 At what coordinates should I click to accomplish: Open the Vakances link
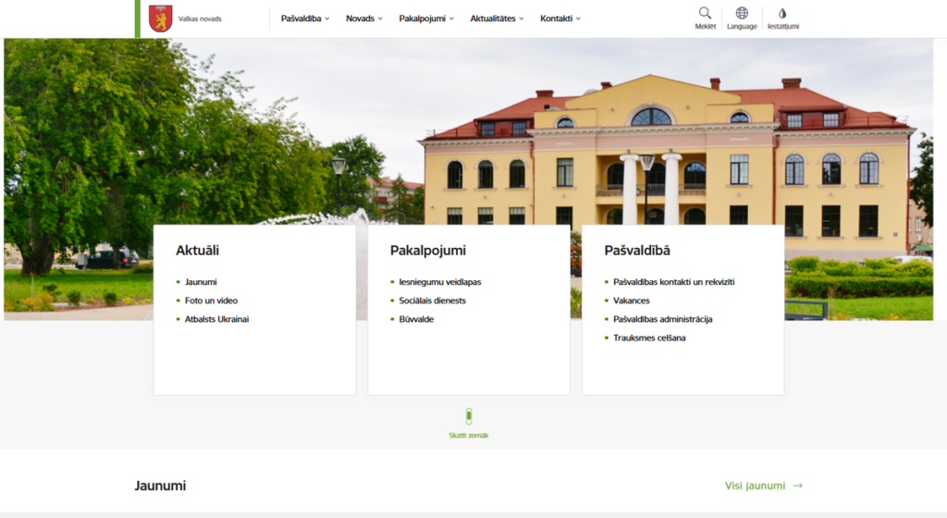(x=632, y=301)
